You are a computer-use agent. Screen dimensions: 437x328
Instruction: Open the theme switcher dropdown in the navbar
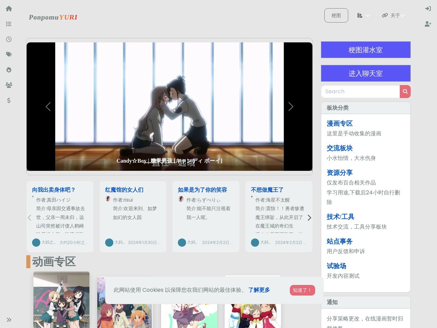click(x=363, y=15)
